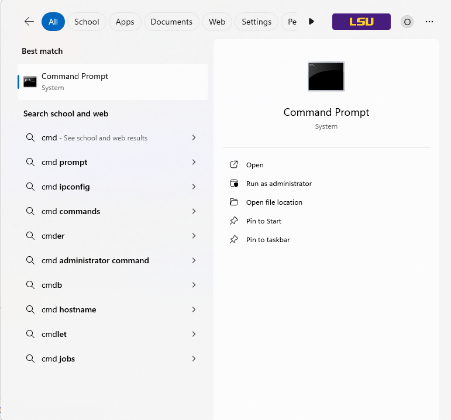Select the partially visible 'Pe' filter tab
The width and height of the screenshot is (451, 420).
coord(289,22)
